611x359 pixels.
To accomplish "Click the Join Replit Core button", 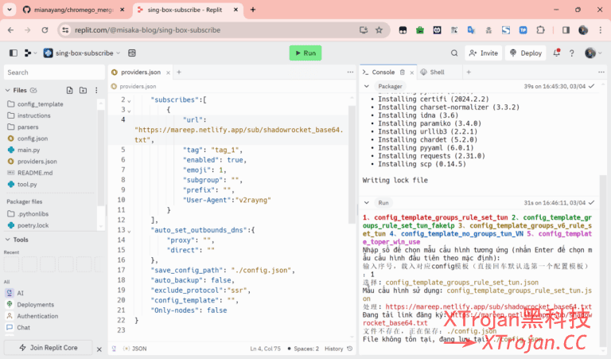I will point(49,348).
